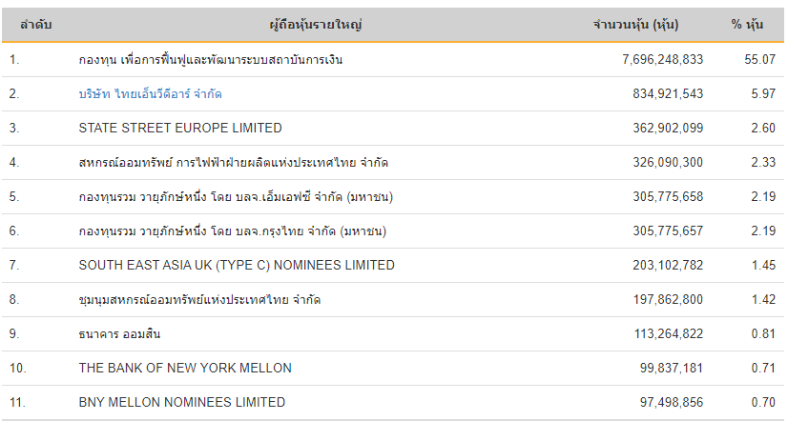Click สหกรณ์ออมทรัพย์ การไฟฟ้าฝ่ายผลิต shareholder entry
This screenshot has width=788, height=421.
click(x=233, y=163)
